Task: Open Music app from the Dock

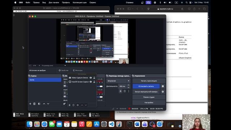Action: click(82, 124)
